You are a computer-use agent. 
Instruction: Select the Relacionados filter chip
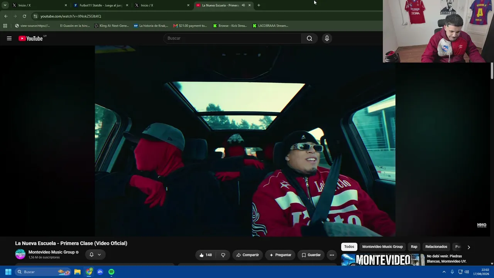point(436,247)
